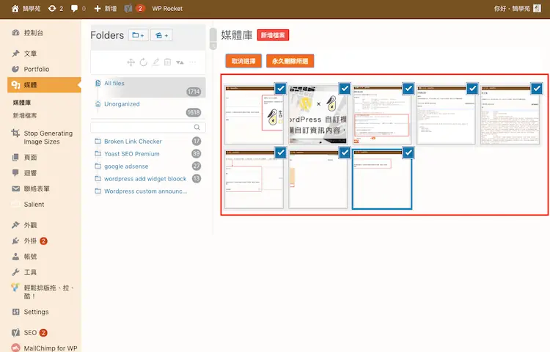Click the red 新增檔案 button
Image resolution: width=550 pixels, height=352 pixels.
click(273, 35)
